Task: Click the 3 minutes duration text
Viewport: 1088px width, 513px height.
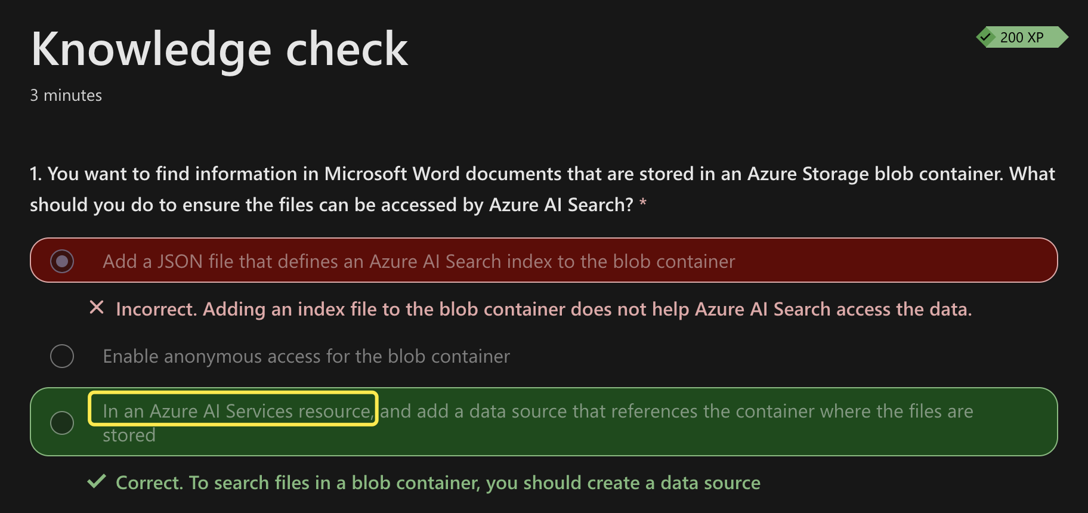Action: coord(66,95)
